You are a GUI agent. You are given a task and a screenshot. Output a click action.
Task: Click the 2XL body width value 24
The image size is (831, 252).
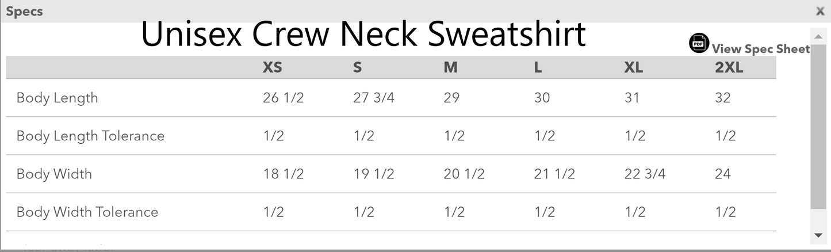tap(723, 174)
